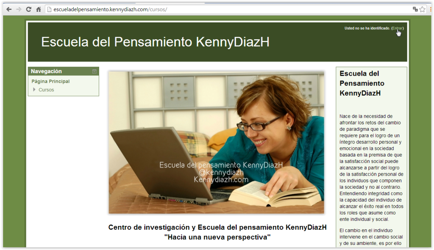Click the "Hacia una nueva perspectiva" heading

click(217, 237)
